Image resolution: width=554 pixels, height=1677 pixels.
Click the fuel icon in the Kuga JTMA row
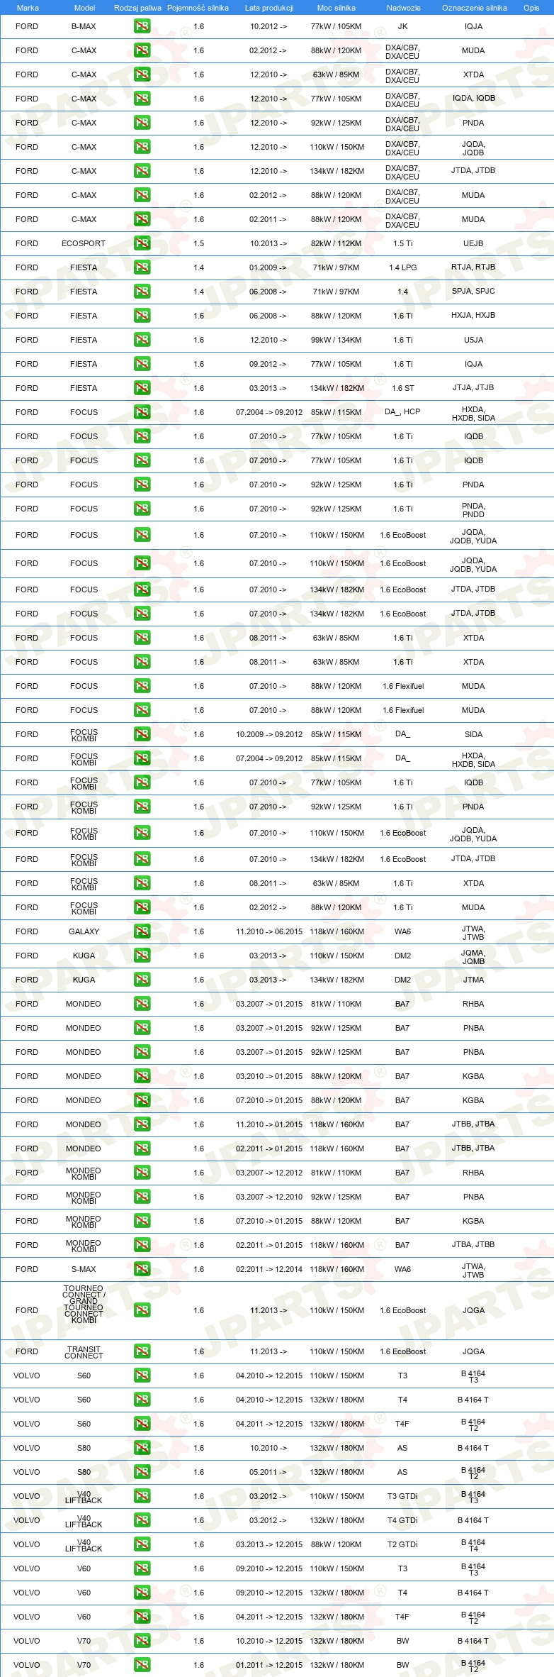coord(142,980)
